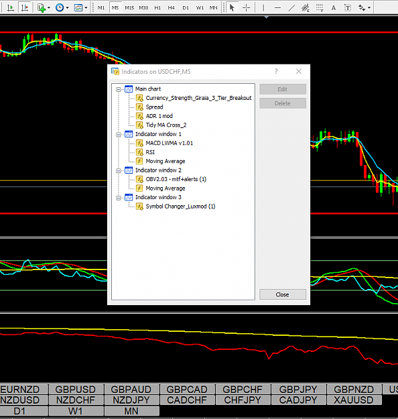Open dropdown arrow beside Periods clock
This screenshot has width=398, height=419.
67,8
